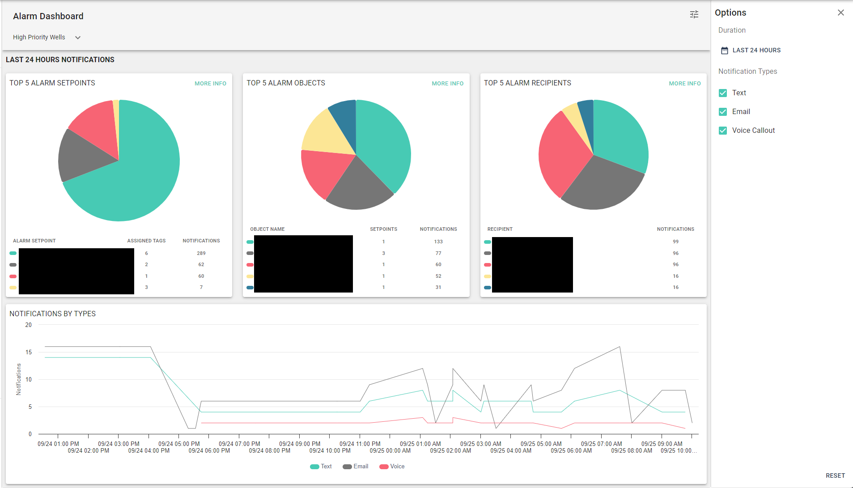Select the teal marker in Alarm Setpoints table
The image size is (853, 488).
[13, 253]
